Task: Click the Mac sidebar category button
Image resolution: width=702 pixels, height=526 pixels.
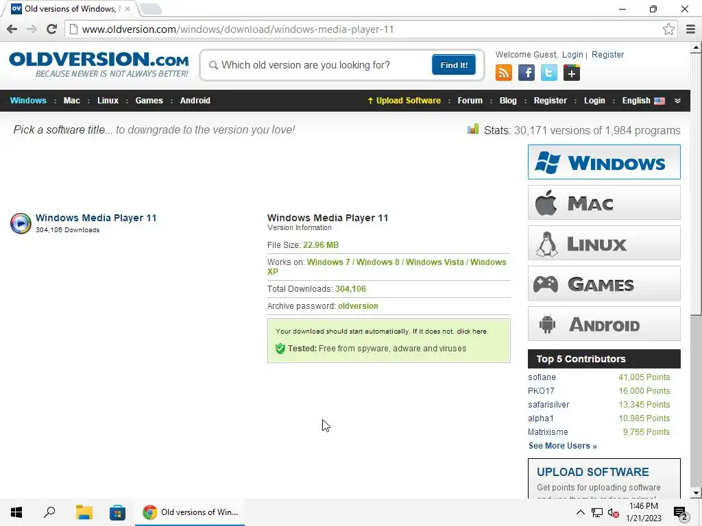Action: tap(604, 203)
